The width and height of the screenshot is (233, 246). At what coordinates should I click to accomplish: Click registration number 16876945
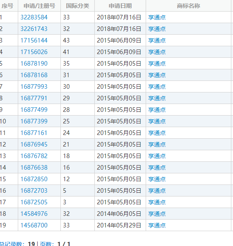click(x=34, y=144)
